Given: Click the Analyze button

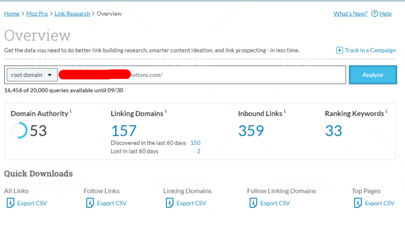Looking at the screenshot, I should pos(373,75).
